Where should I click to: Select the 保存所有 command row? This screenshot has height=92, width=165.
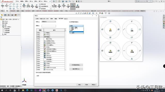[x=51, y=57]
